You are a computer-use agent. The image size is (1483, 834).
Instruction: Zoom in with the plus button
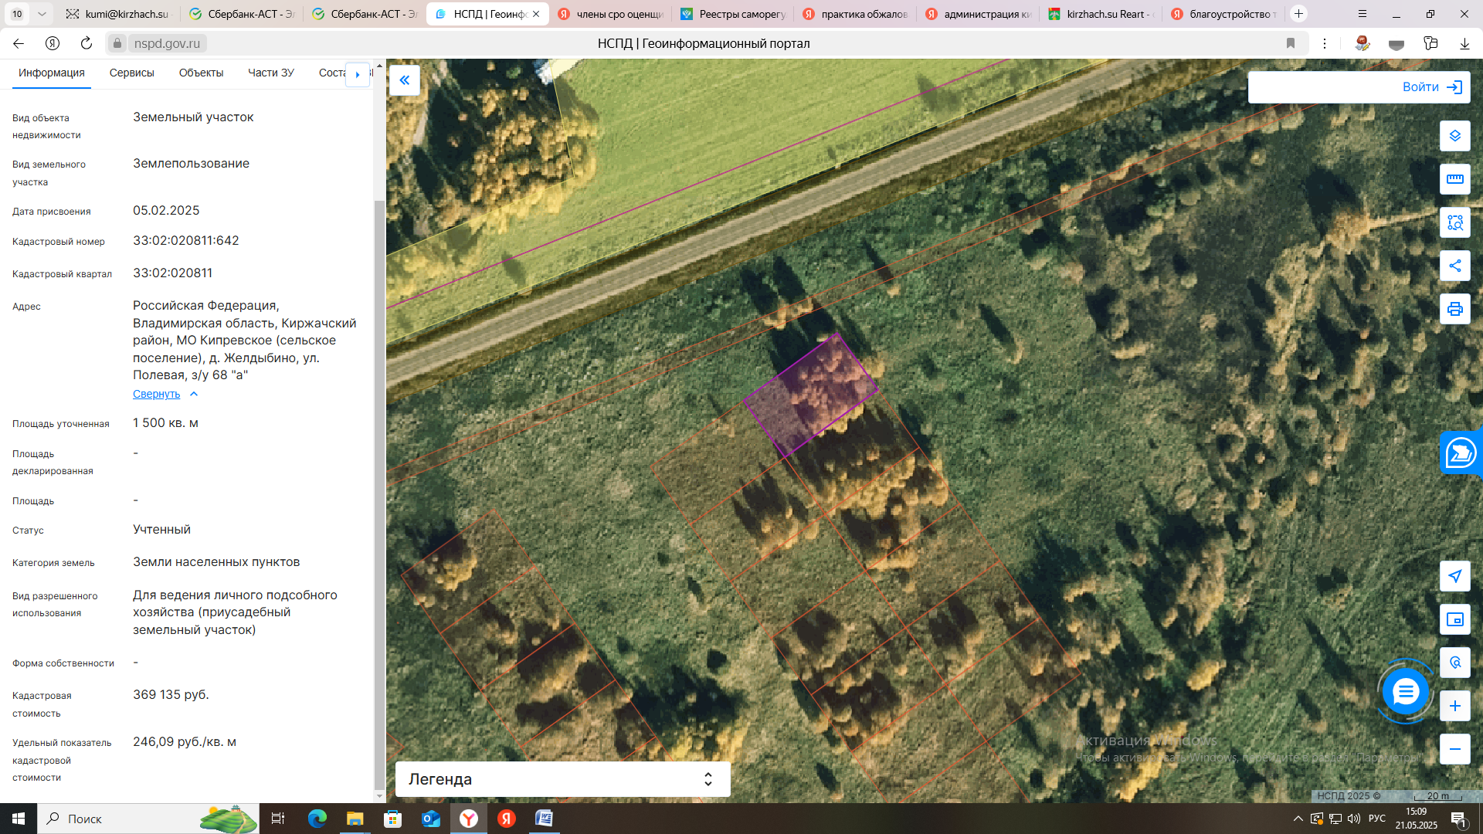point(1454,706)
